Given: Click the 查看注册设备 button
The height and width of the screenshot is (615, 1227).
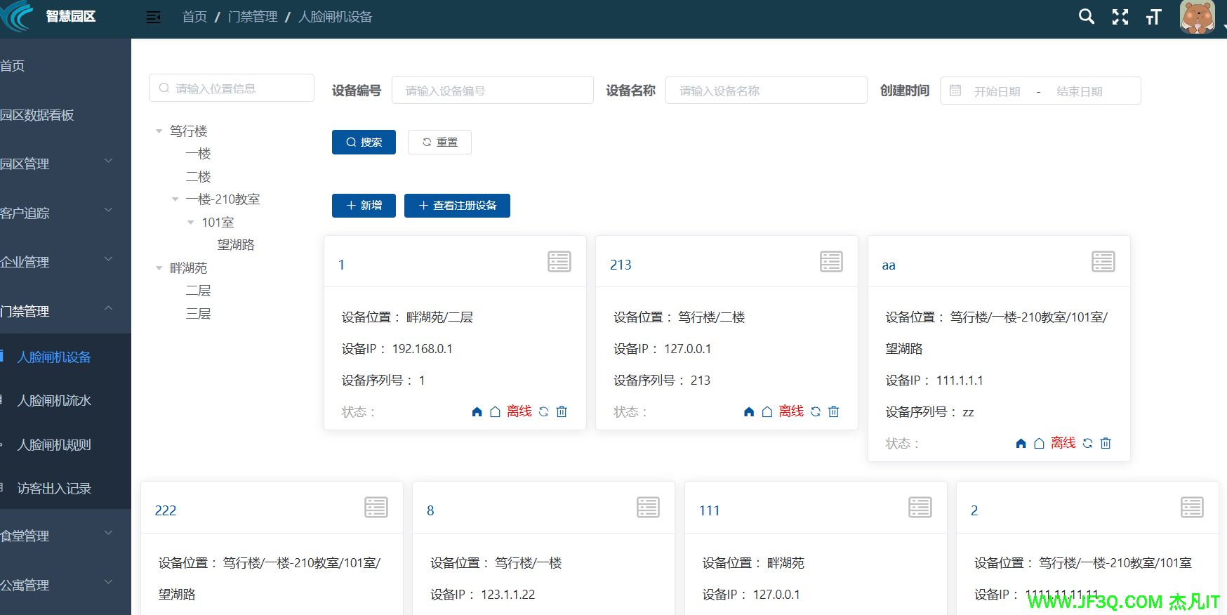Looking at the screenshot, I should pos(457,206).
